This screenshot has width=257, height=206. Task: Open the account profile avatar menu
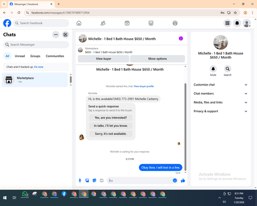click(x=247, y=23)
